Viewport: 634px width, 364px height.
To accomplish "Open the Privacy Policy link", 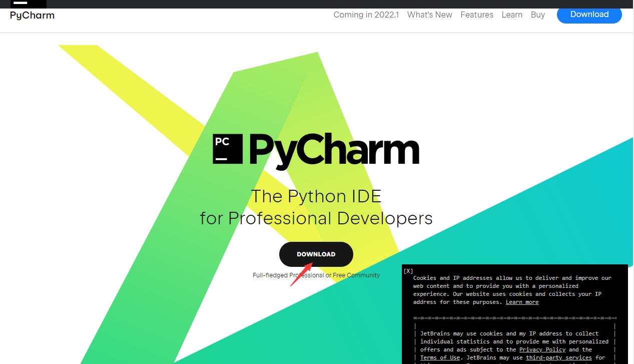I will point(542,349).
